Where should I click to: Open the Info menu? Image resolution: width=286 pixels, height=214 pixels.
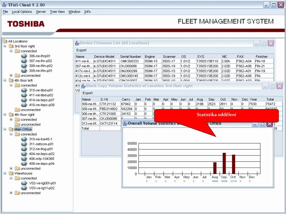coord(87,12)
